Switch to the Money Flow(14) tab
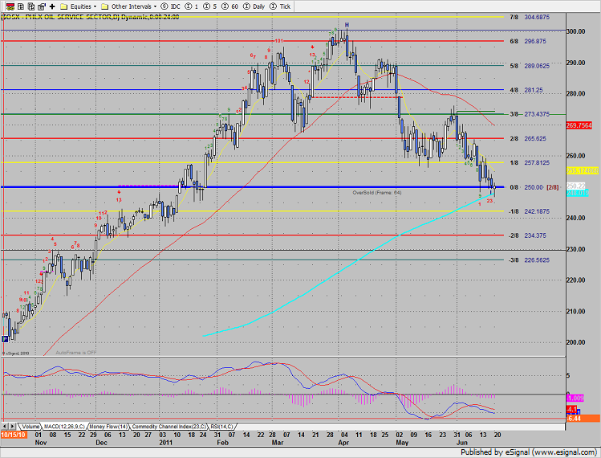 [x=108, y=427]
